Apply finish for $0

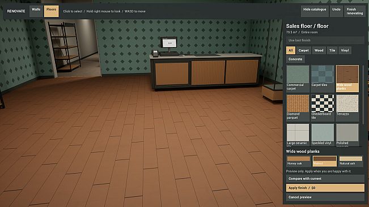point(325,188)
